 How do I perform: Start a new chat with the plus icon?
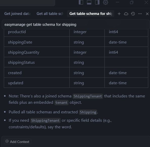click(119, 14)
